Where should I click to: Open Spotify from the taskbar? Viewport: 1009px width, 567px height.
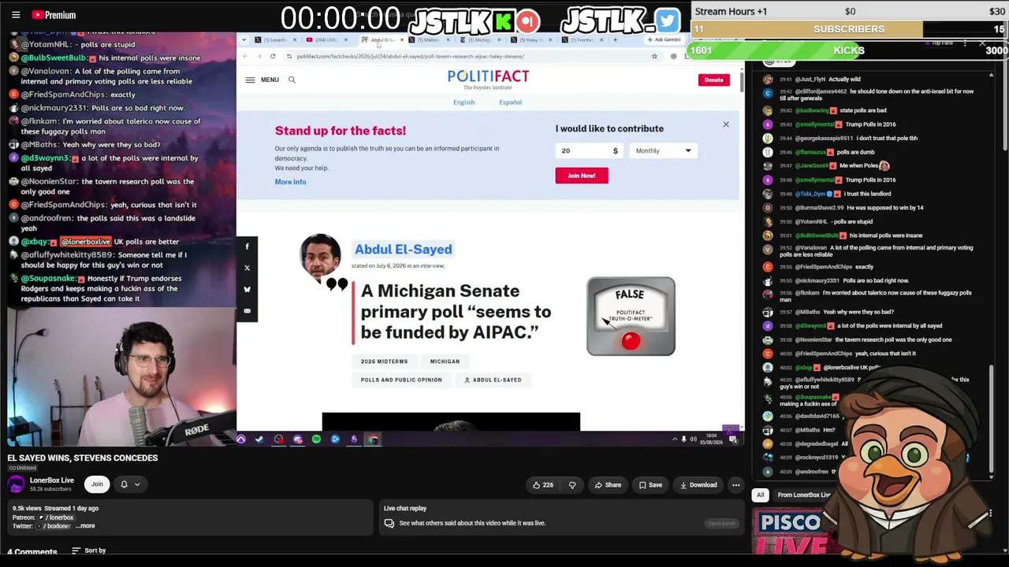pos(316,439)
